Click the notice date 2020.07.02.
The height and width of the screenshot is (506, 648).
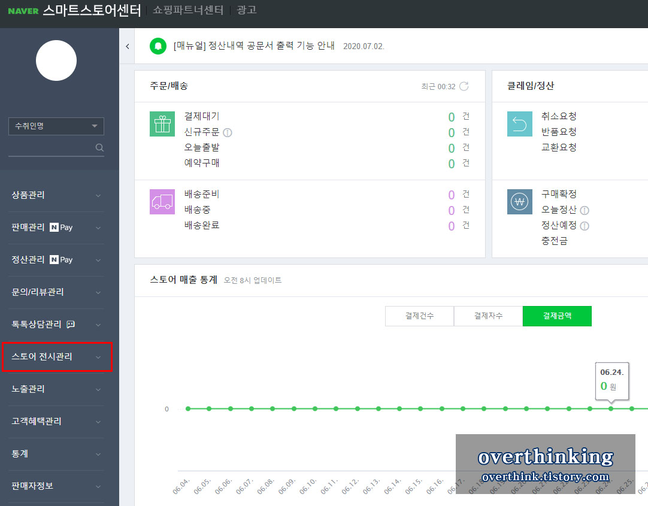(x=364, y=46)
